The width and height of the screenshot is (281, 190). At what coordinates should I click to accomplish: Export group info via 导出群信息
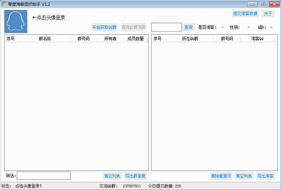(135, 176)
